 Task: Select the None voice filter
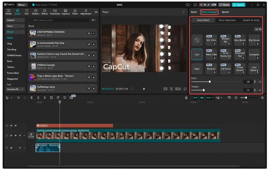(x=197, y=40)
